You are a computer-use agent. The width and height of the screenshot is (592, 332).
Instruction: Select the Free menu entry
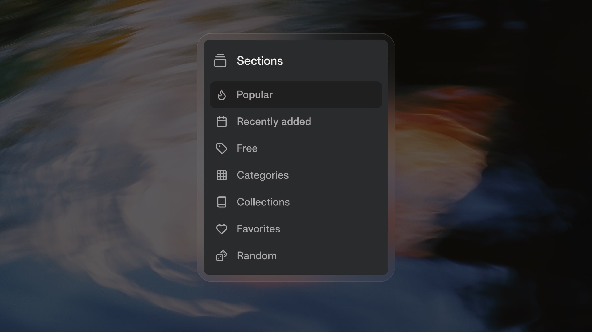(247, 148)
